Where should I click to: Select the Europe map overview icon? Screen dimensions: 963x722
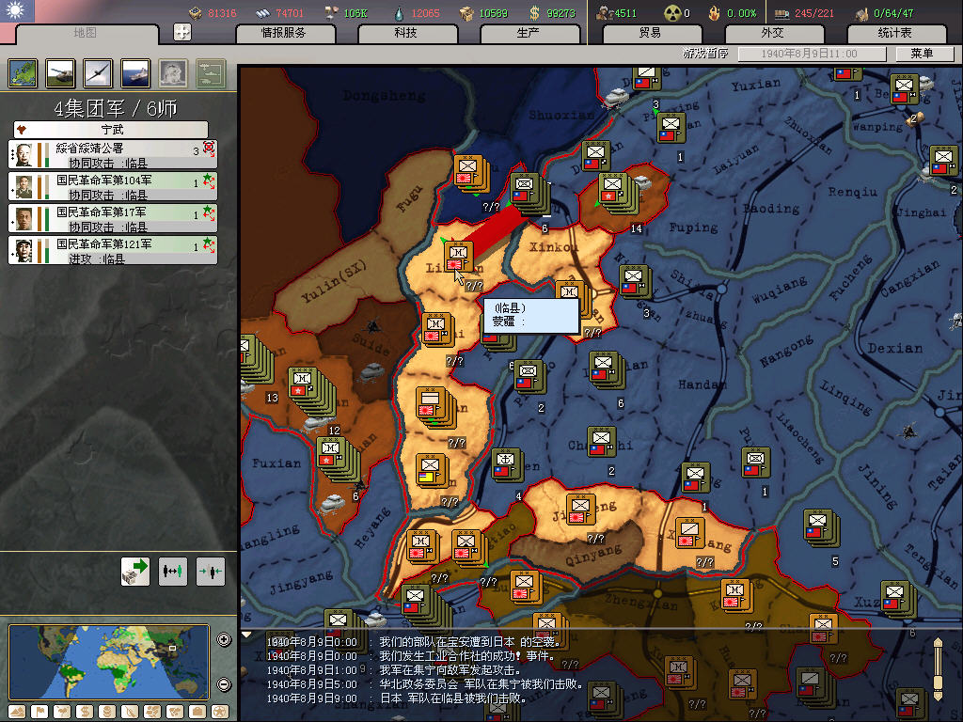coord(23,72)
